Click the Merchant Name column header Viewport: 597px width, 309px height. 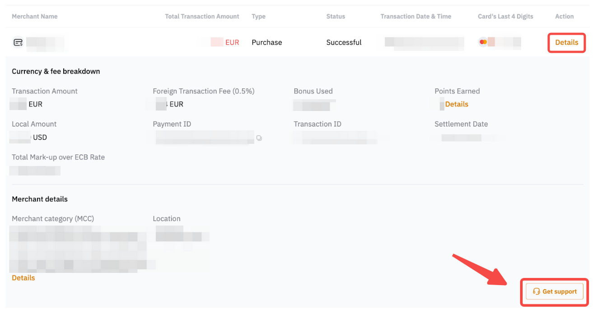point(35,17)
